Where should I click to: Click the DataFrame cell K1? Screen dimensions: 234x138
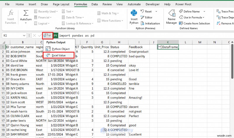[168, 47]
